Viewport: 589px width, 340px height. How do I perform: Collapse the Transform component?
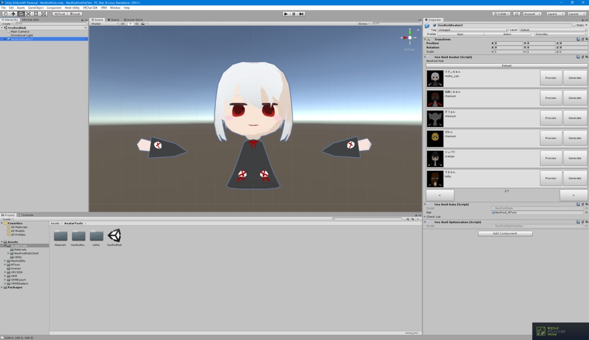(424, 39)
